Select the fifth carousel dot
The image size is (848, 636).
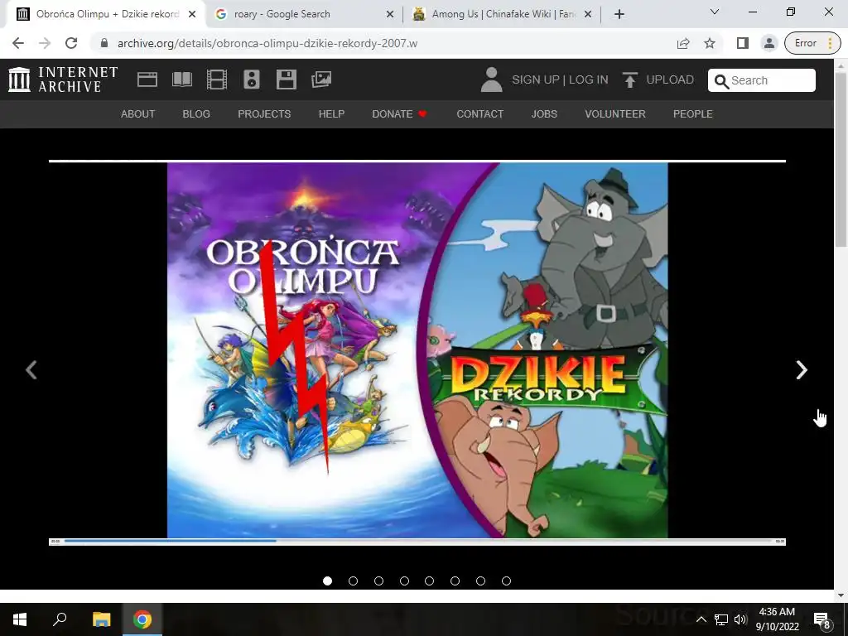[x=430, y=581]
